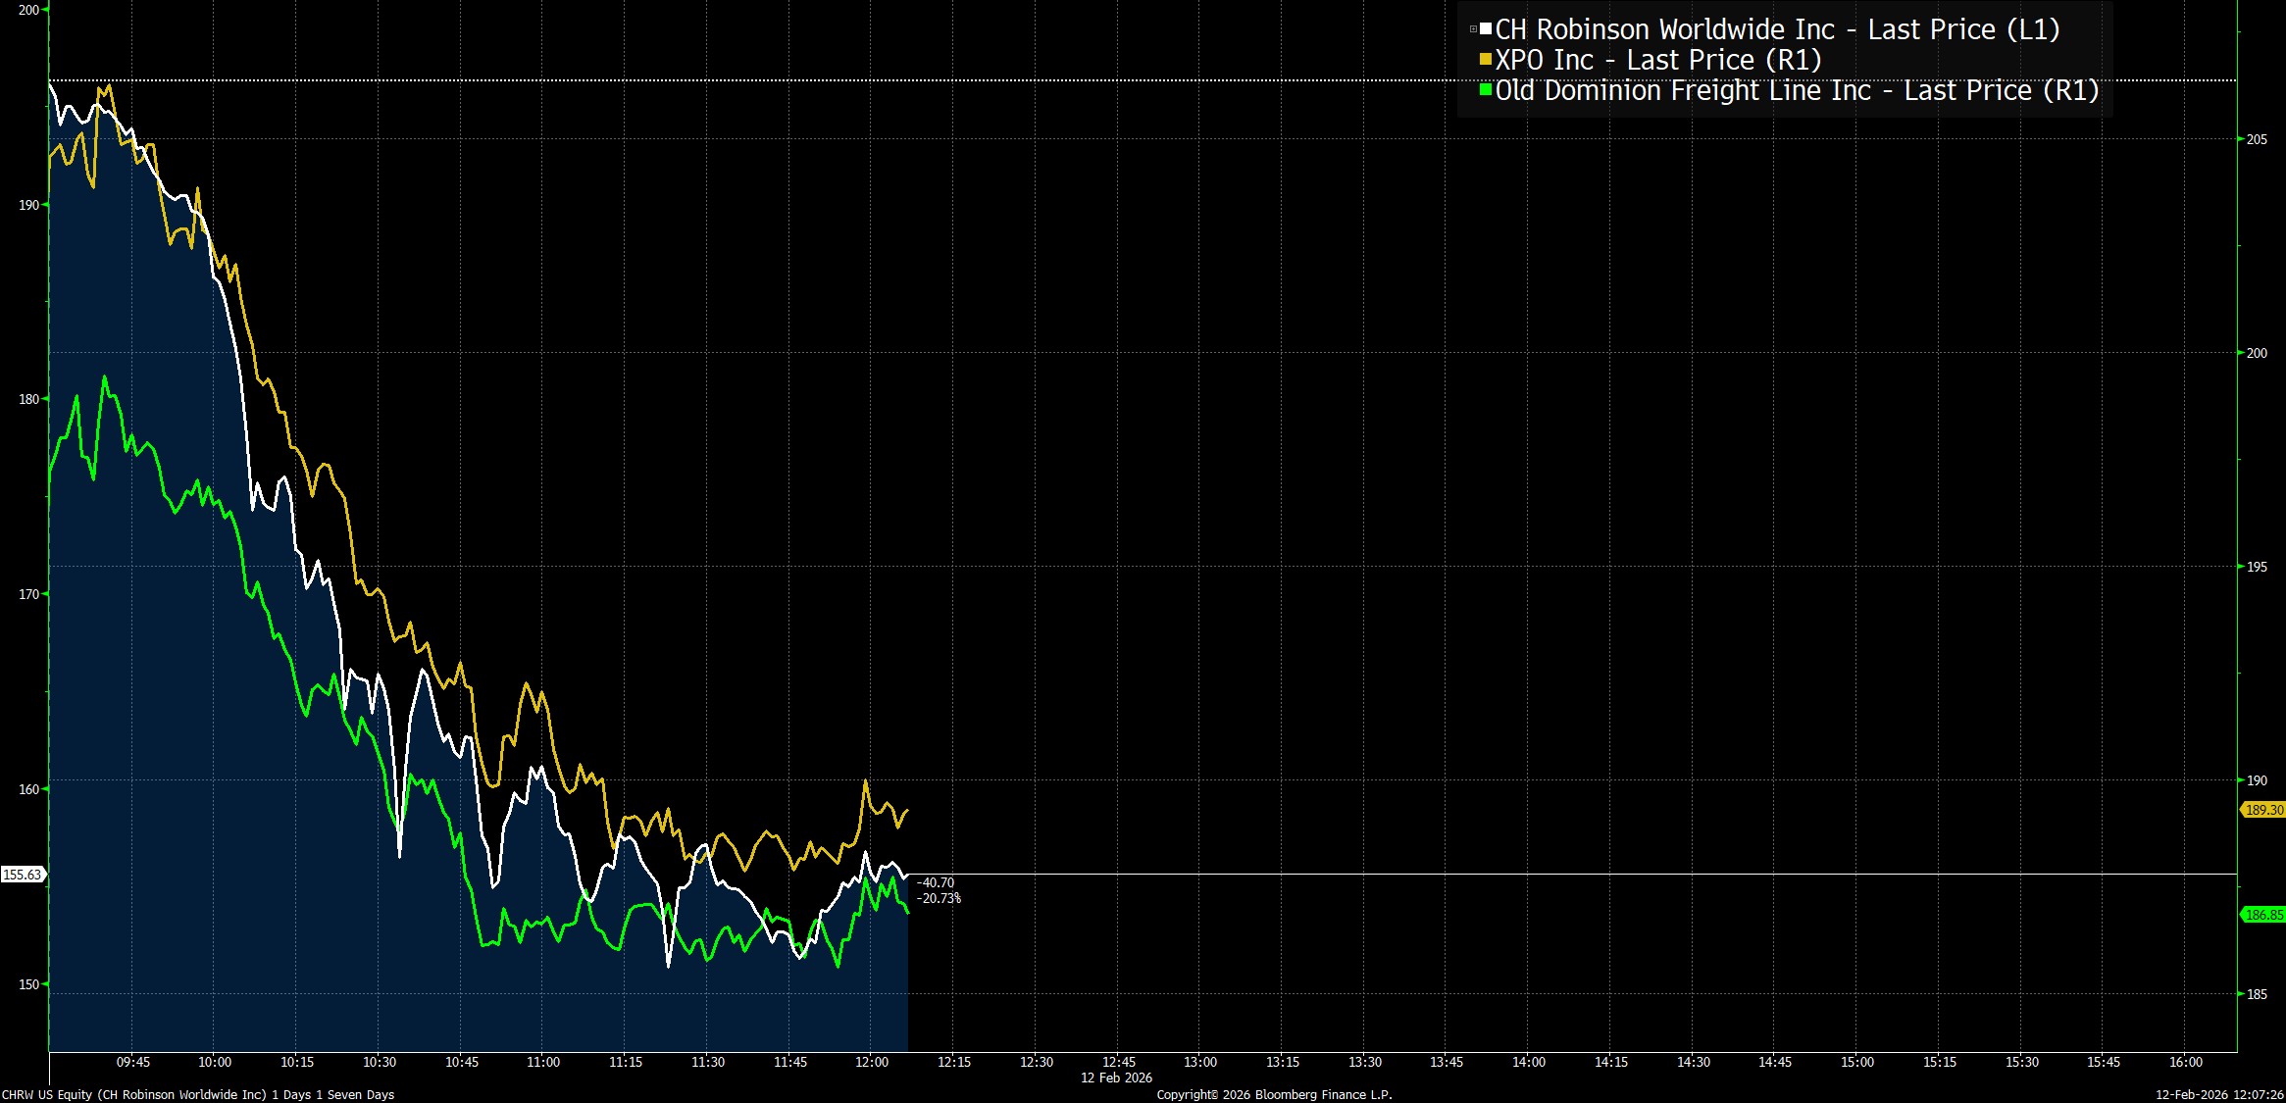This screenshot has height=1103, width=2286.
Task: Click the -40.70 change annotation
Action: point(935,882)
